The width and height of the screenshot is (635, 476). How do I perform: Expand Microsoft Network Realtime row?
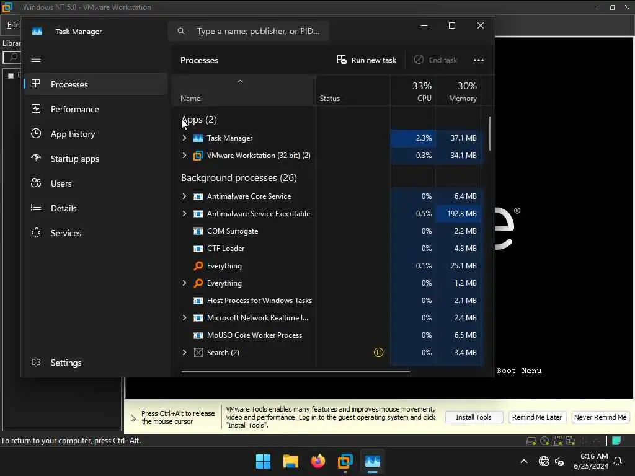(x=184, y=318)
